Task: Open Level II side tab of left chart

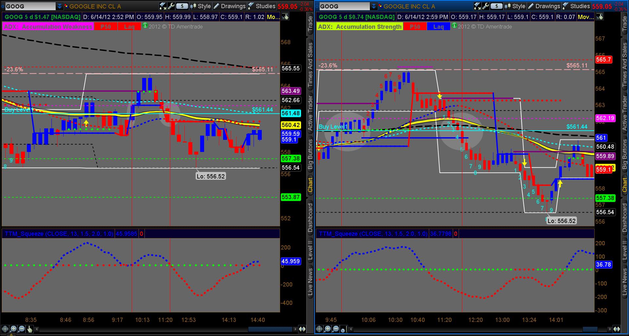Action: (x=310, y=251)
